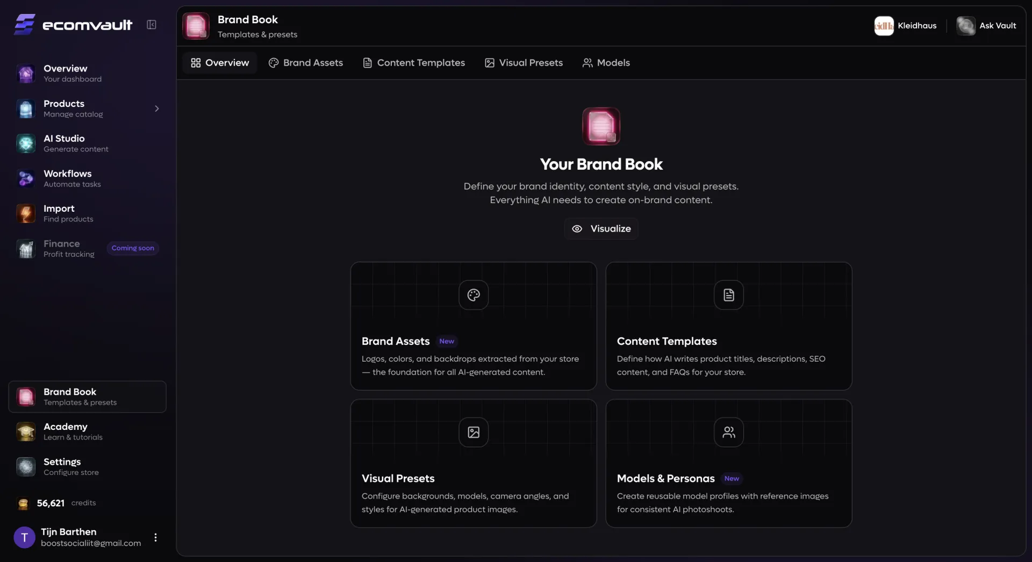
Task: Open the Academy sidebar item
Action: coord(65,431)
